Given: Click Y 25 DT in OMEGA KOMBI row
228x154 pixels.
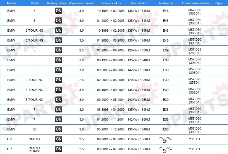Looking at the screenshot, I should pyautogui.click(x=194, y=149).
